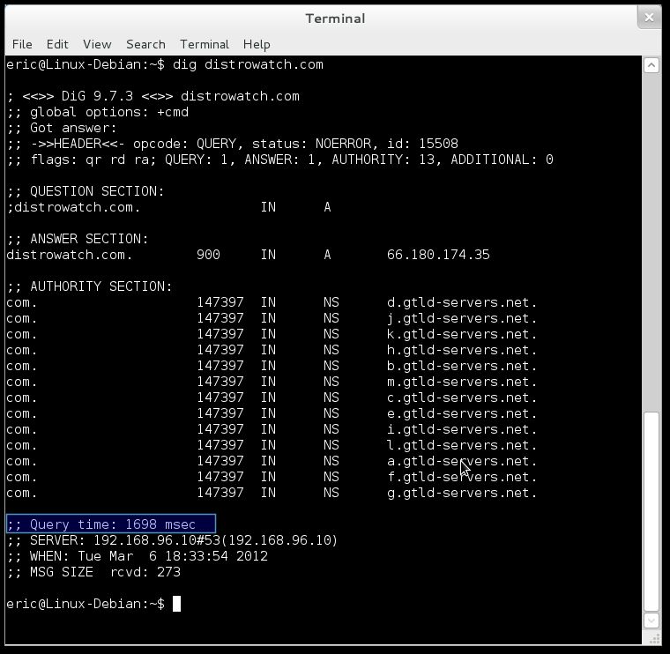Screen dimensions: 670x654
Task: Click the 'AUTHORITY SECTION:' heading
Action: point(90,286)
